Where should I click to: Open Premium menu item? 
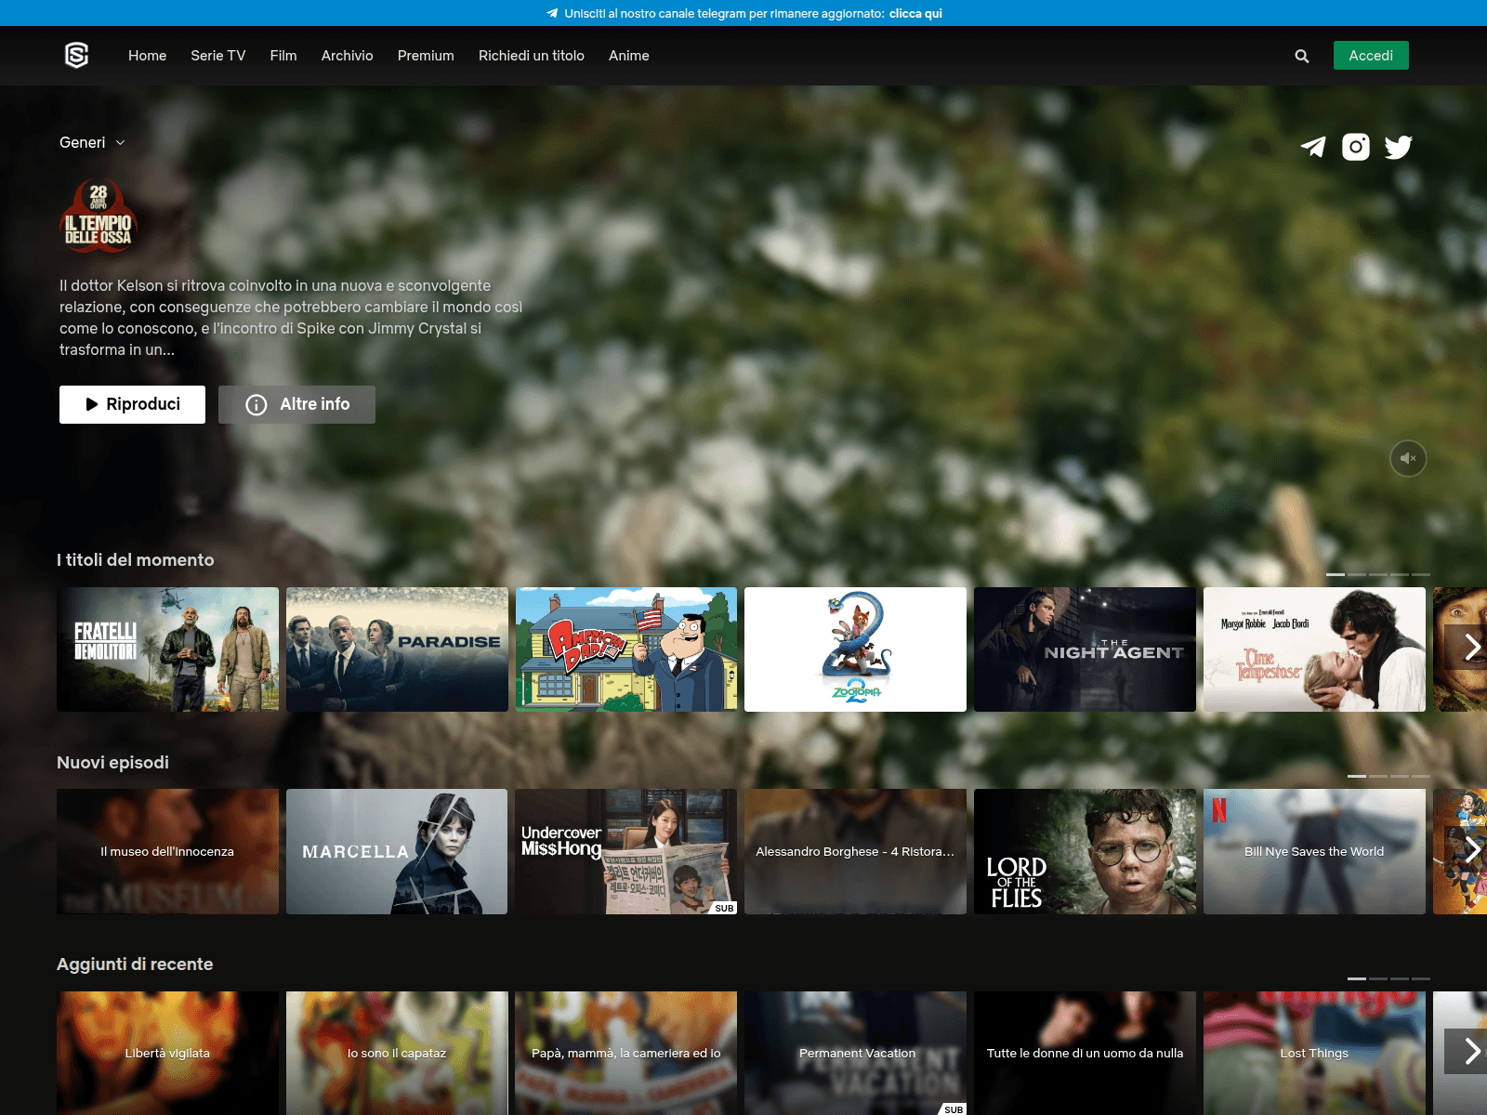426,56
